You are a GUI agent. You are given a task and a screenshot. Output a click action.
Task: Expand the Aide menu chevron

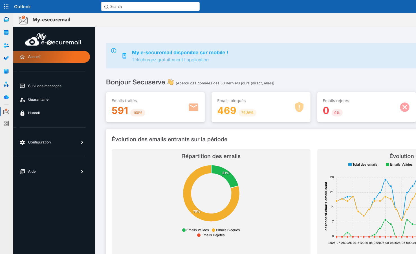tap(82, 172)
